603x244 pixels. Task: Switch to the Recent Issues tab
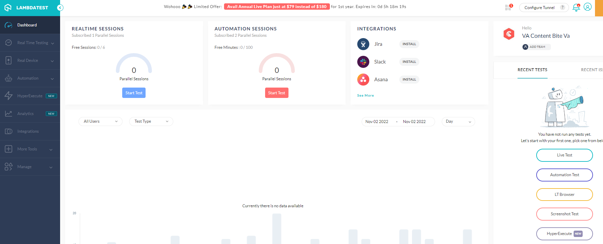click(x=592, y=70)
